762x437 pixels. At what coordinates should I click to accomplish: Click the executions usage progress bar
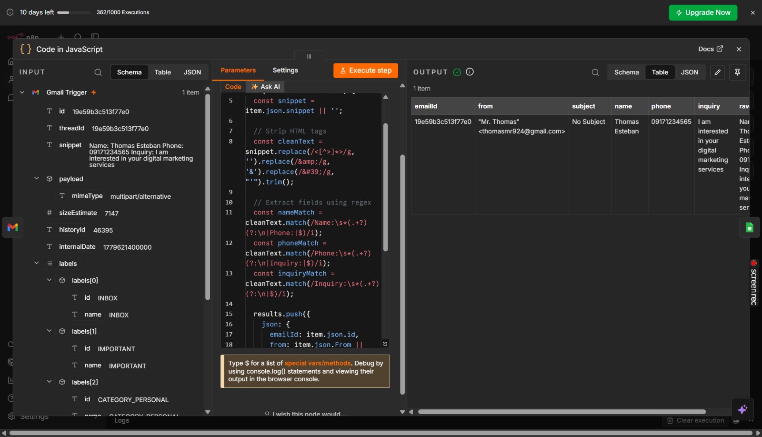tap(74, 12)
